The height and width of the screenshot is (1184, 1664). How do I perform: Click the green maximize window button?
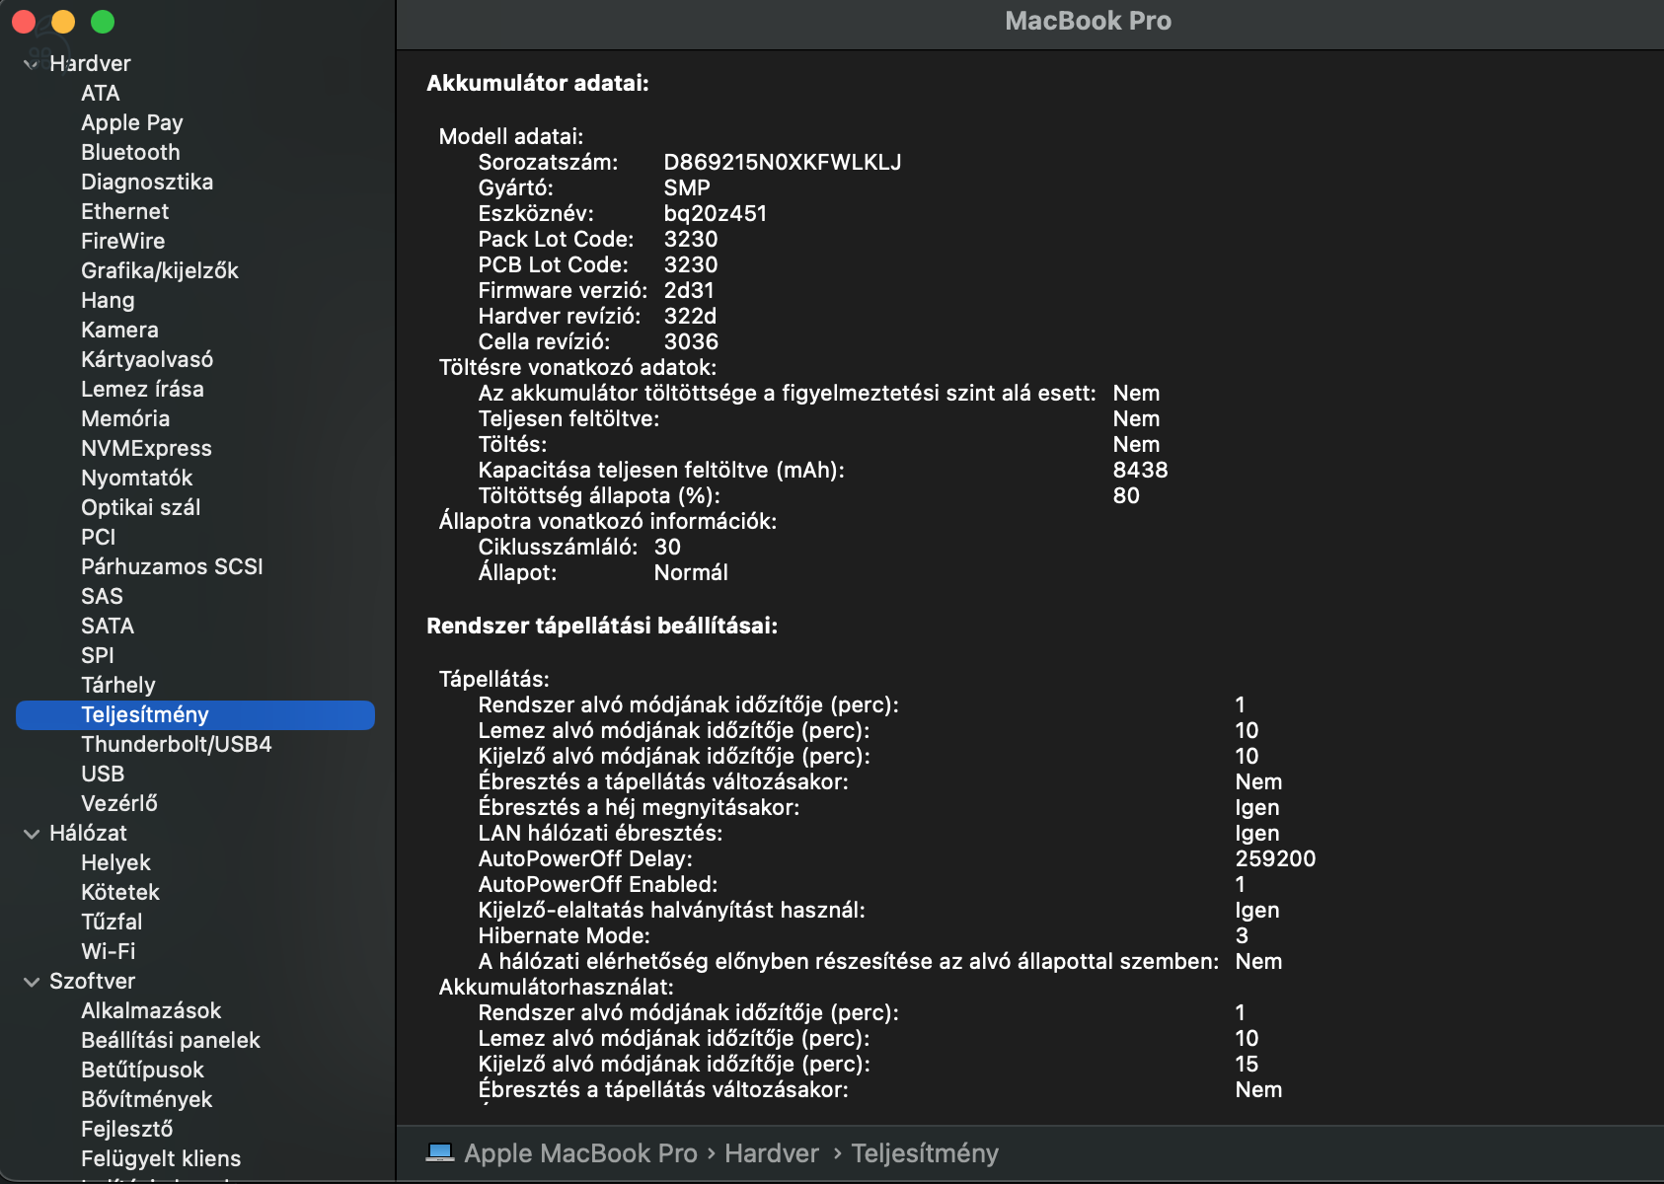click(103, 21)
